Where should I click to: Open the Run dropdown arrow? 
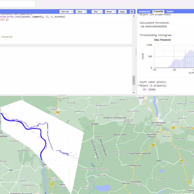pos(102,12)
